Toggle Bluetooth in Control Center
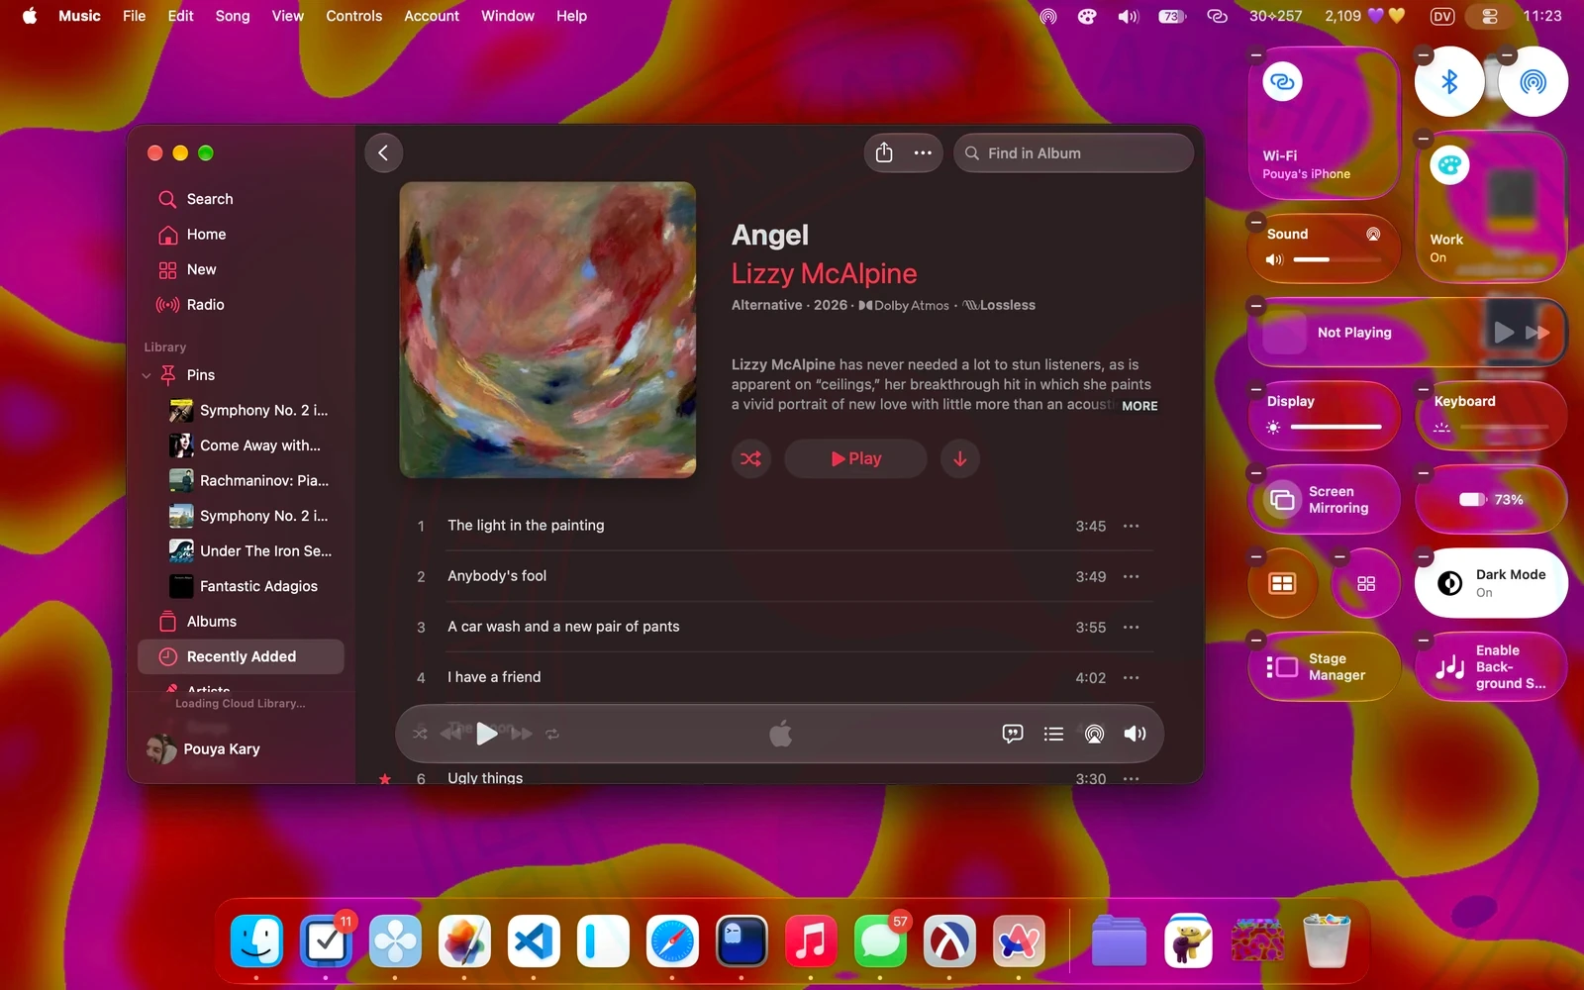The width and height of the screenshot is (1584, 990). pos(1449,81)
